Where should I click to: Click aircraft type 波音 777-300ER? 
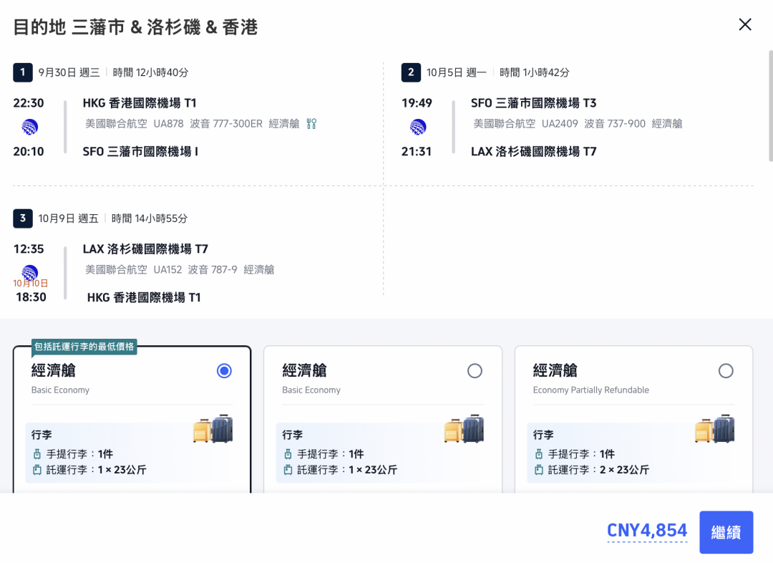click(226, 124)
